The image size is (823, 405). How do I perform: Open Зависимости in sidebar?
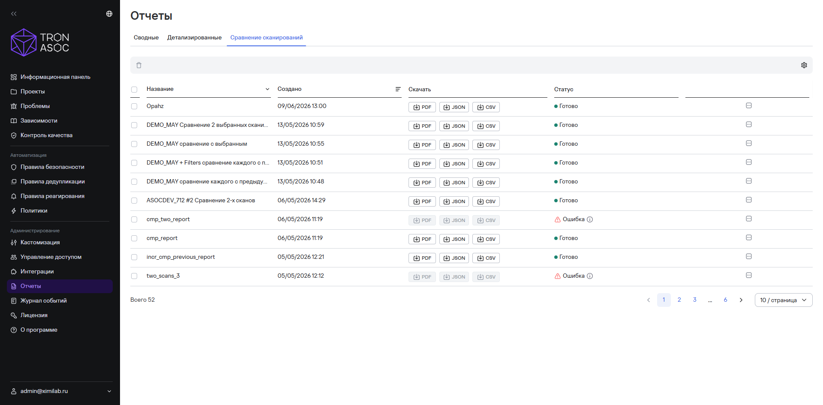60,121
